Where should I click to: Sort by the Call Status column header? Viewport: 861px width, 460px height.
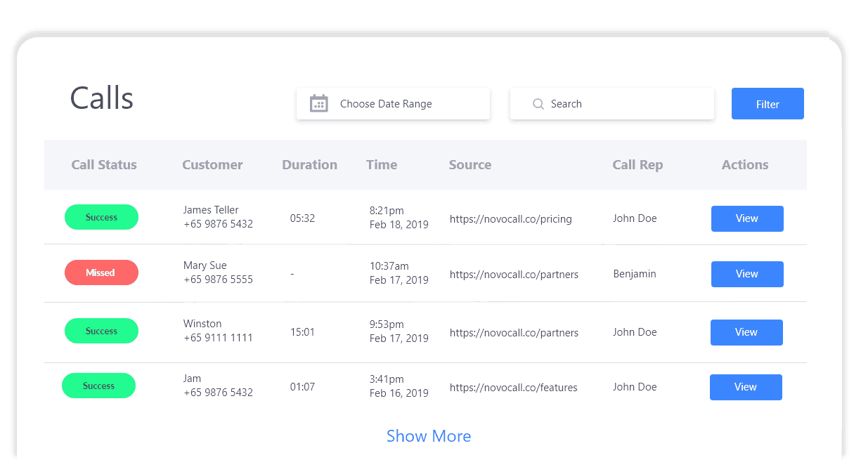tap(104, 165)
